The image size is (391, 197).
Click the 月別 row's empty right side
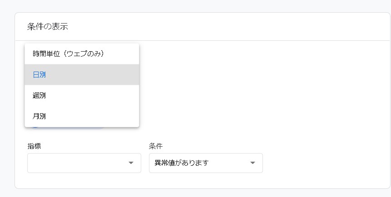pyautogui.click(x=109, y=116)
